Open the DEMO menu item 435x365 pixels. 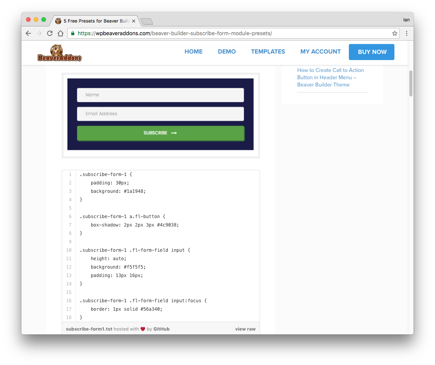tap(227, 52)
